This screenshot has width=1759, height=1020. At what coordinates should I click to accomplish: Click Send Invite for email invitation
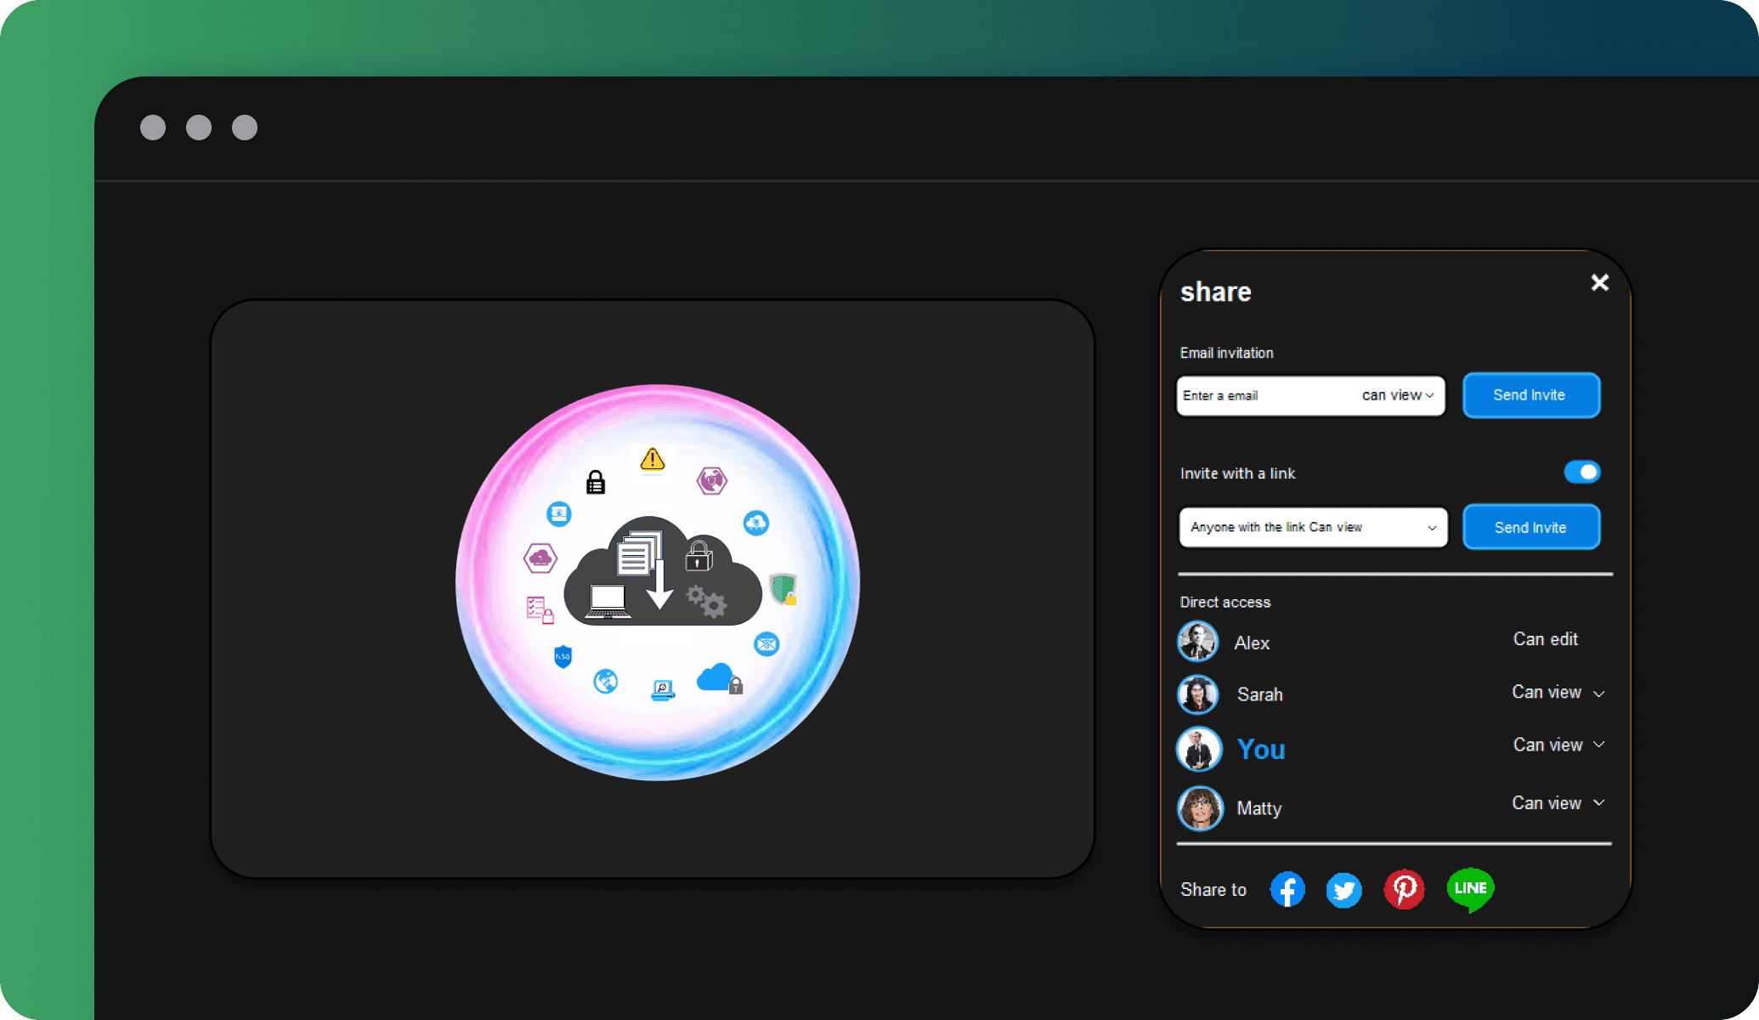(x=1530, y=394)
